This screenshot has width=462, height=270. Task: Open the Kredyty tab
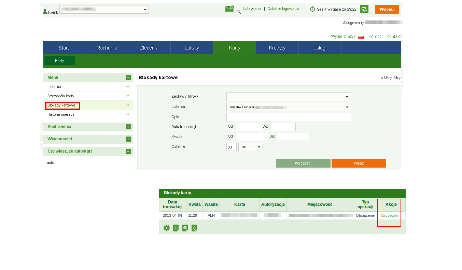(277, 48)
